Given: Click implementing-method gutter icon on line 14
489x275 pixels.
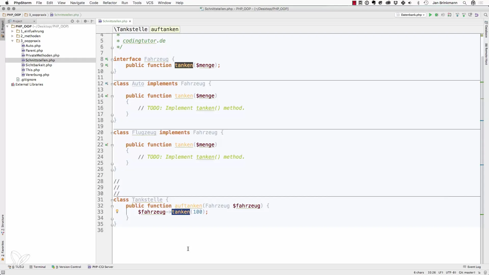Looking at the screenshot, I should pos(107,96).
